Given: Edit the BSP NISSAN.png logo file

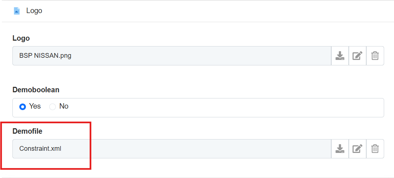Looking at the screenshot, I should (x=358, y=56).
